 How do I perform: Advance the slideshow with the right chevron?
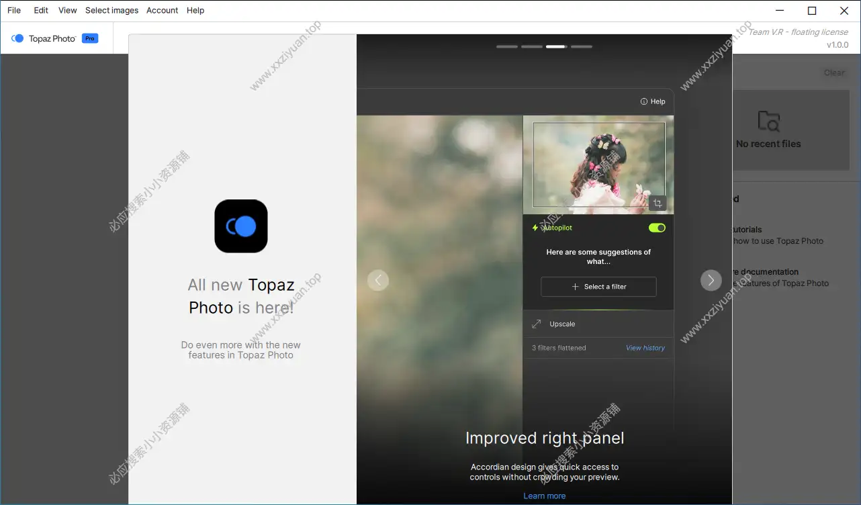pyautogui.click(x=711, y=280)
